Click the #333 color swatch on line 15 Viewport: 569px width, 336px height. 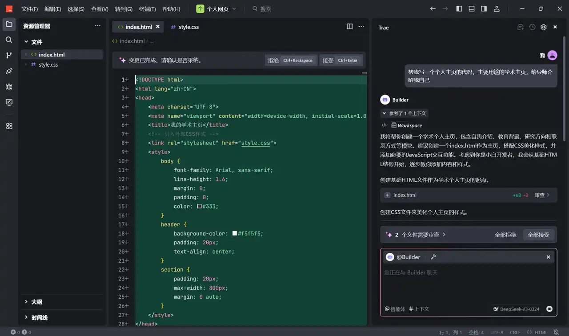(200, 206)
